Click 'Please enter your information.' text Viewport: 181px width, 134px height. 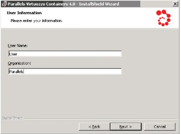pyautogui.click(x=37, y=21)
